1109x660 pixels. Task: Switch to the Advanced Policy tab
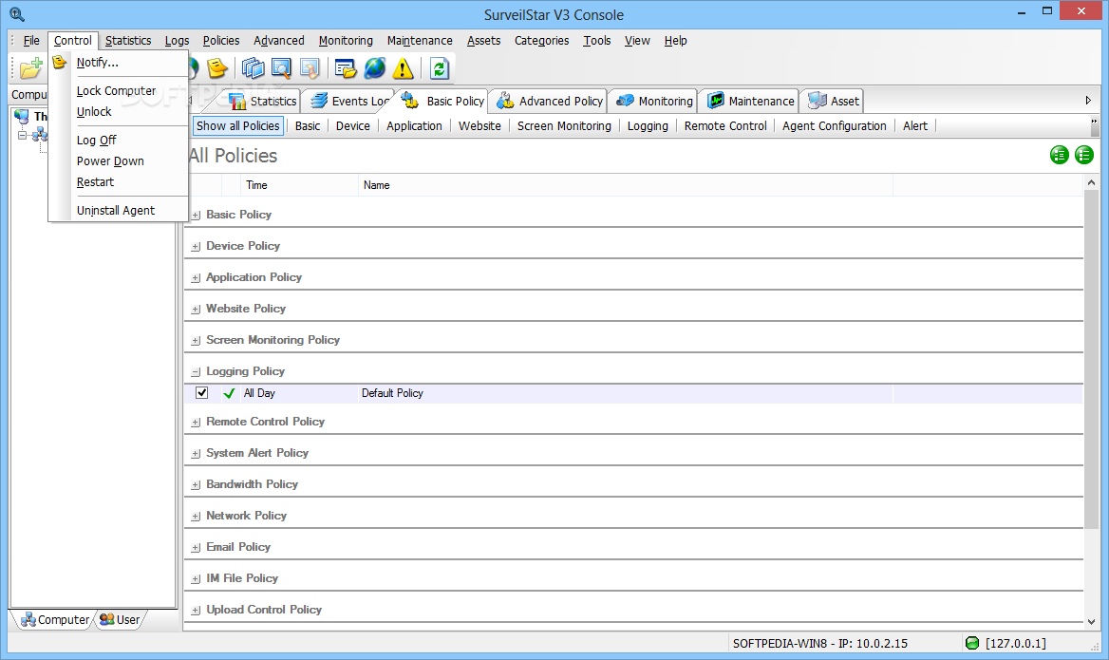pyautogui.click(x=550, y=102)
